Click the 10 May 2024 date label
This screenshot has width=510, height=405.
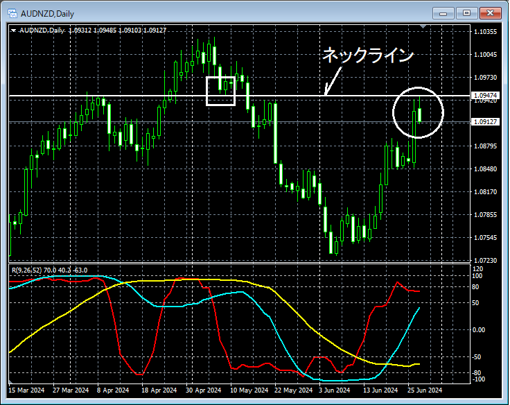[x=249, y=390]
